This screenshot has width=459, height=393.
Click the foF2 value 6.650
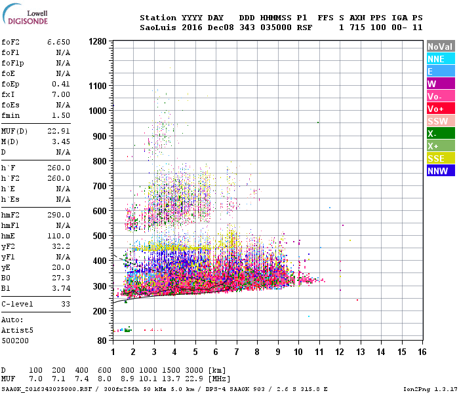point(58,42)
